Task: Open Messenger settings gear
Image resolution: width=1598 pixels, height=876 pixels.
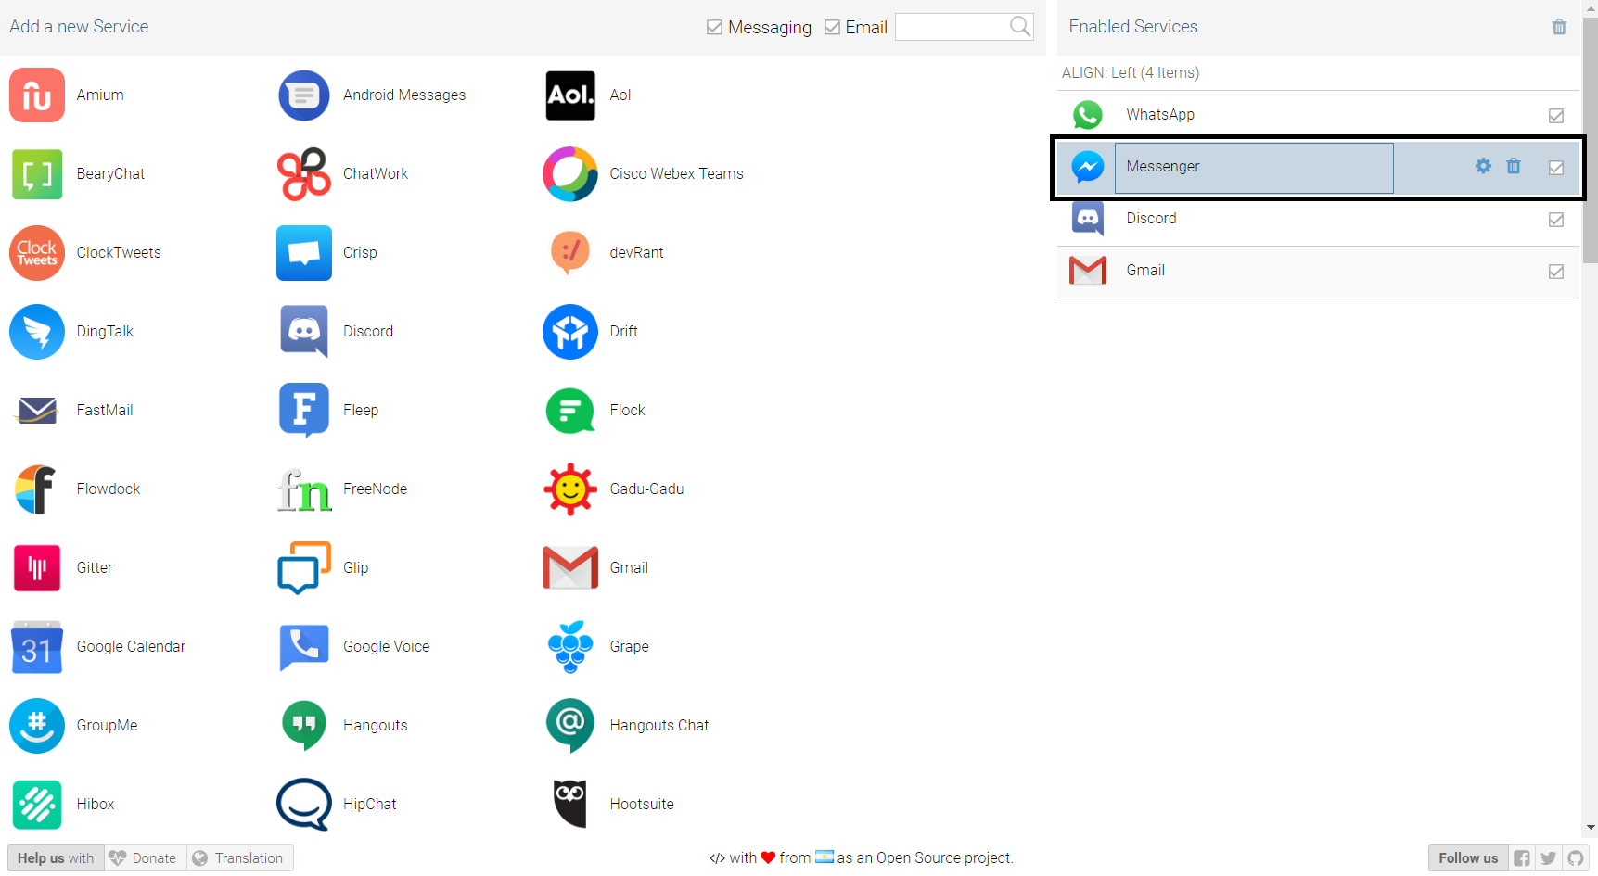Action: click(1483, 166)
